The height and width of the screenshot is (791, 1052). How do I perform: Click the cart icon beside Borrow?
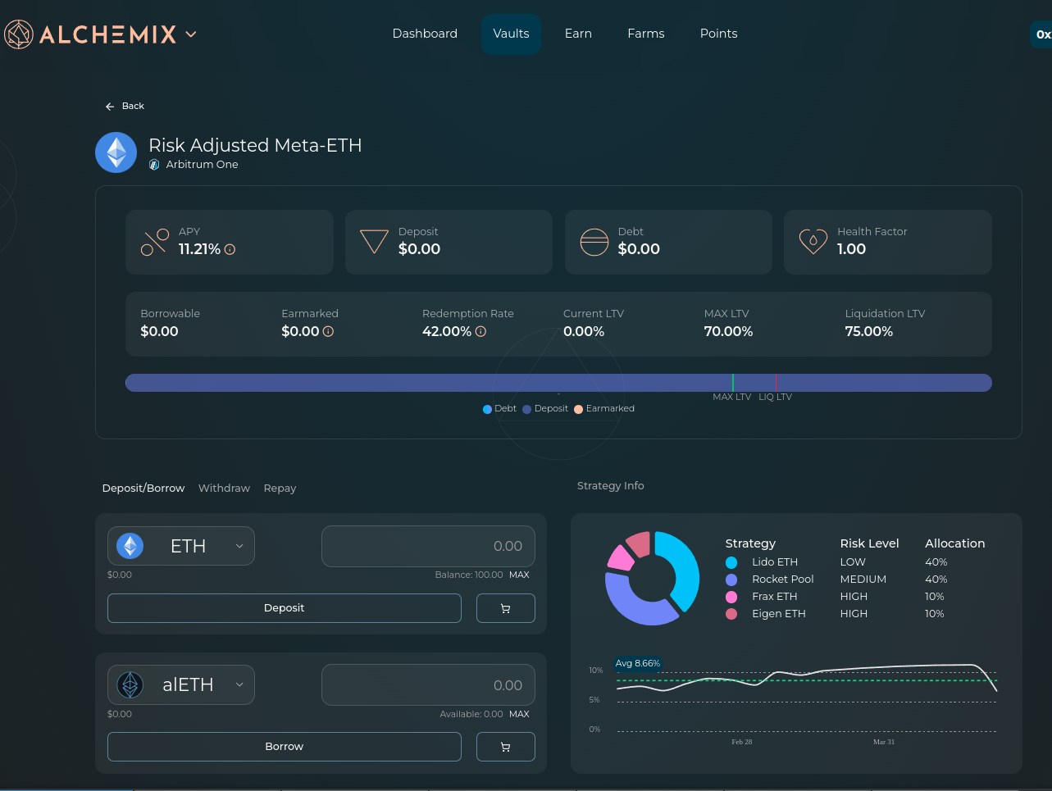click(x=505, y=747)
